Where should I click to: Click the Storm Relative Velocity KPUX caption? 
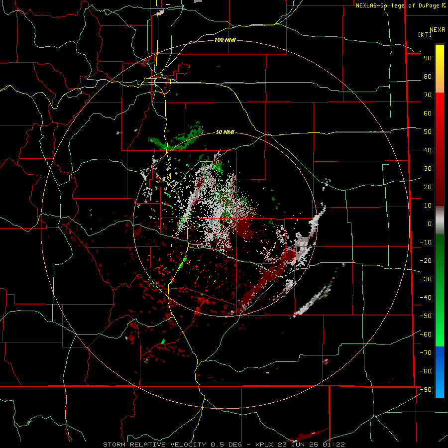click(x=224, y=445)
